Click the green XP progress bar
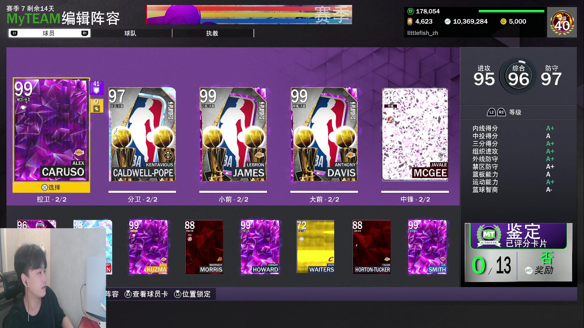 (x=511, y=11)
